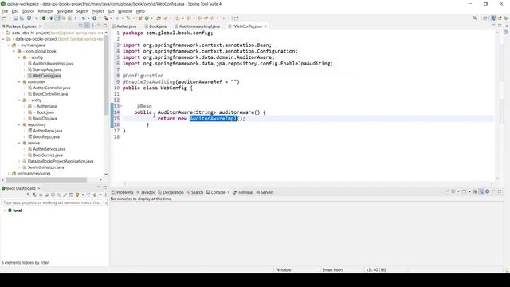Click the down arrow of Package Explorer's vertical scrollbar
510x287 pixels.
(106, 174)
